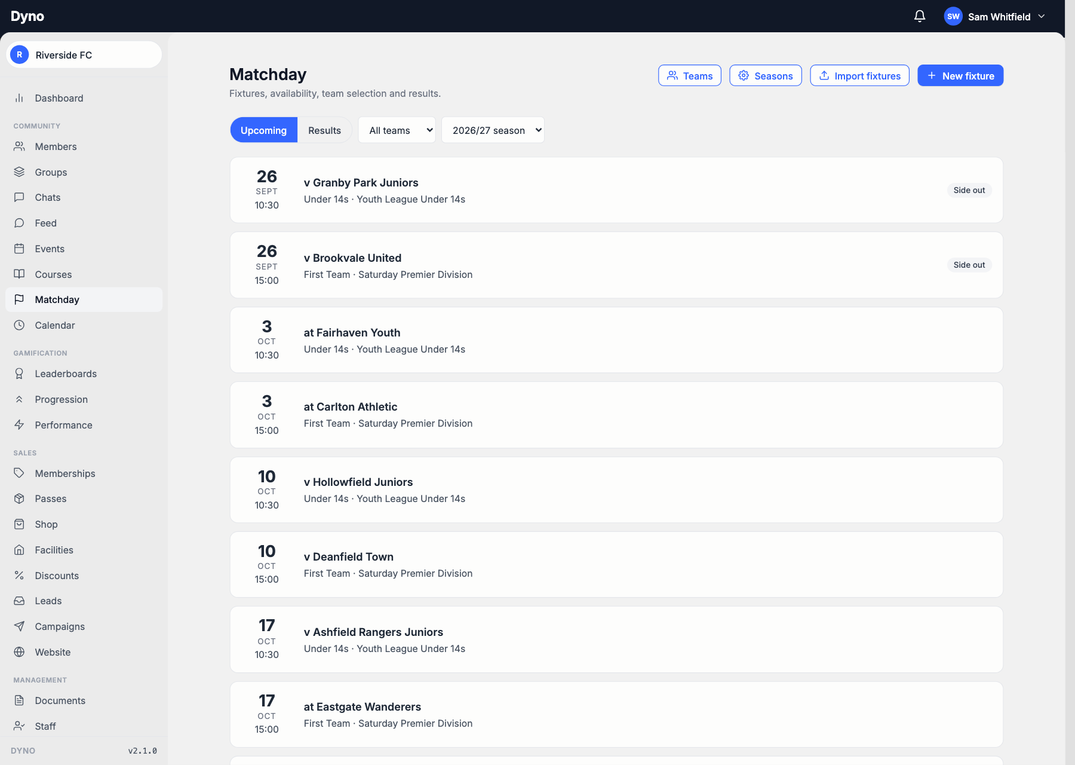Click the Website globe icon

point(19,652)
